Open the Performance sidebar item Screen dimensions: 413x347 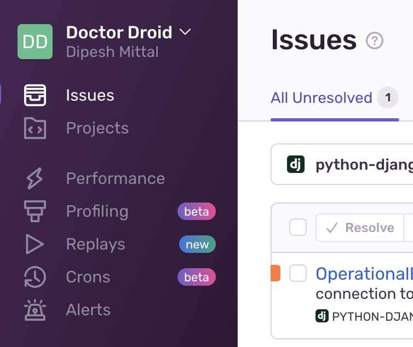(x=116, y=178)
